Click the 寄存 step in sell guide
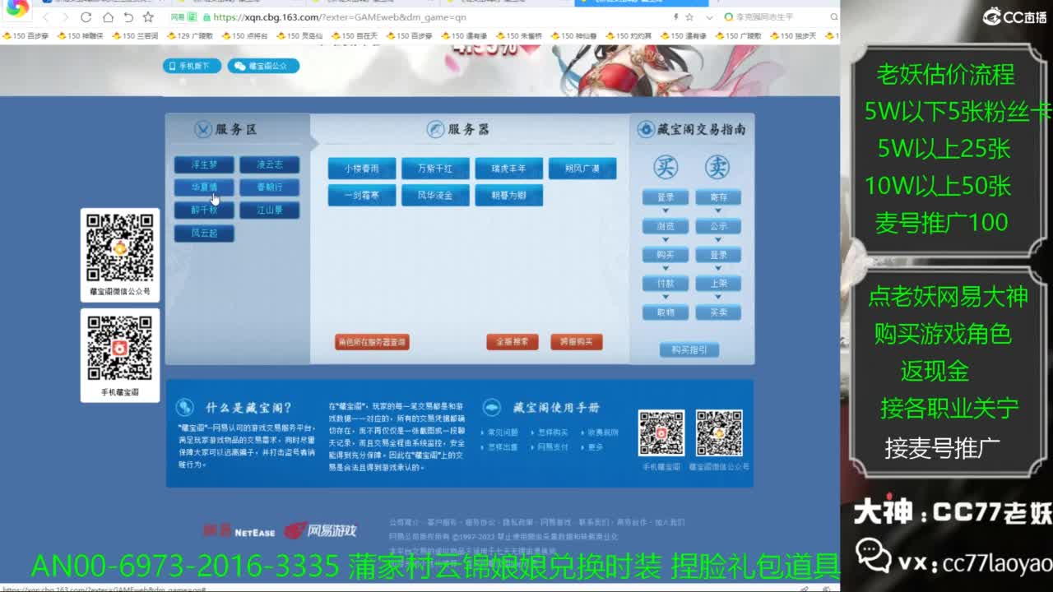The image size is (1053, 592). coord(718,197)
